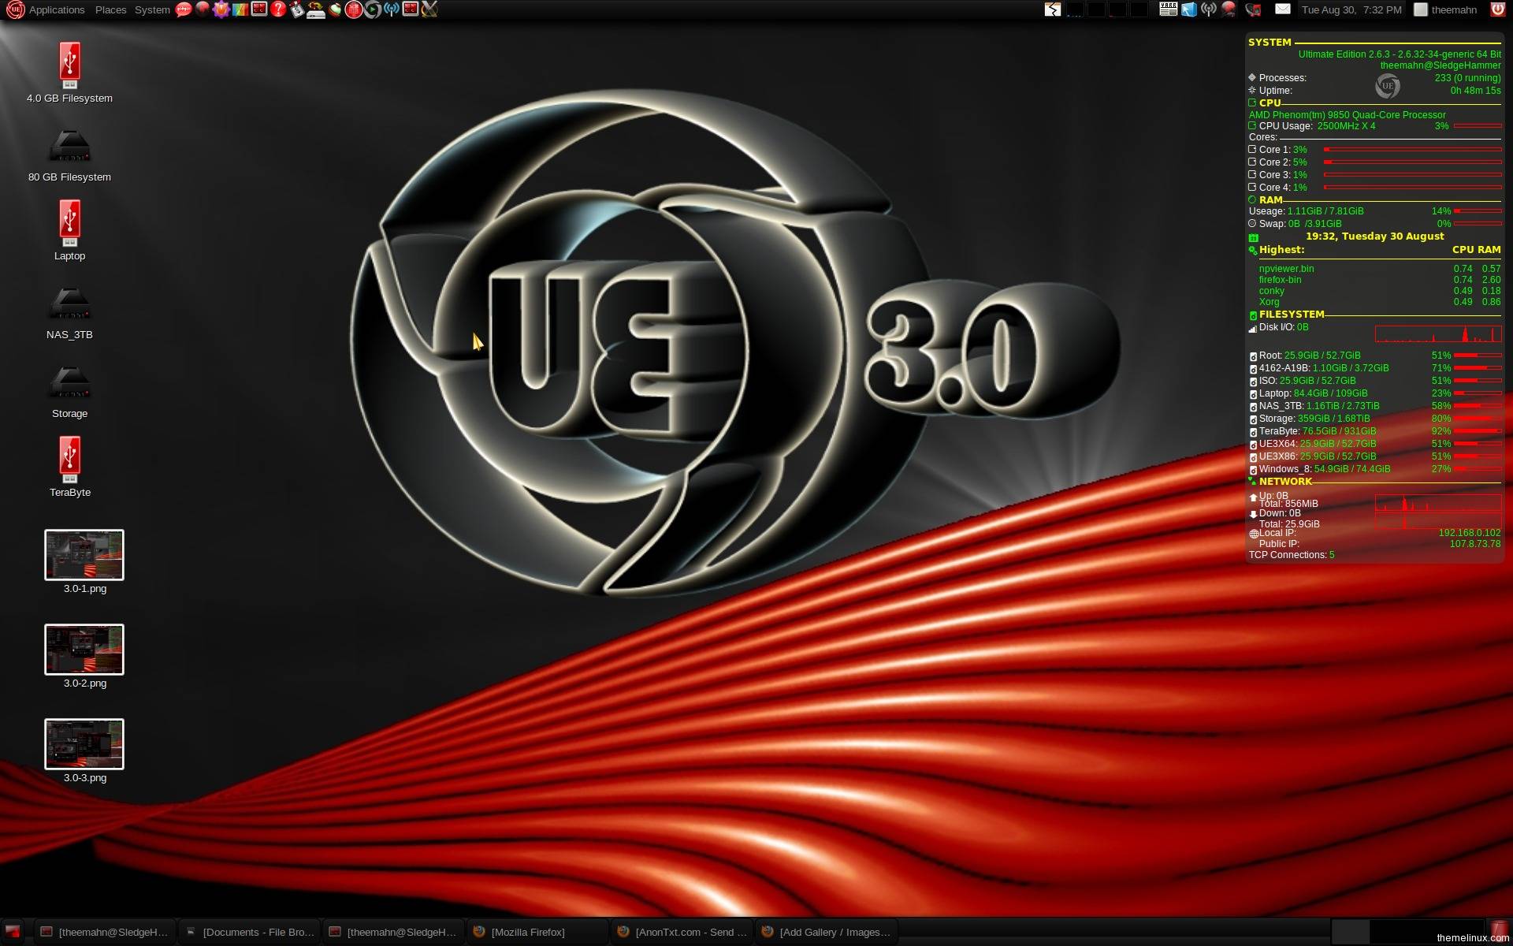Open the System menu

coord(152,9)
